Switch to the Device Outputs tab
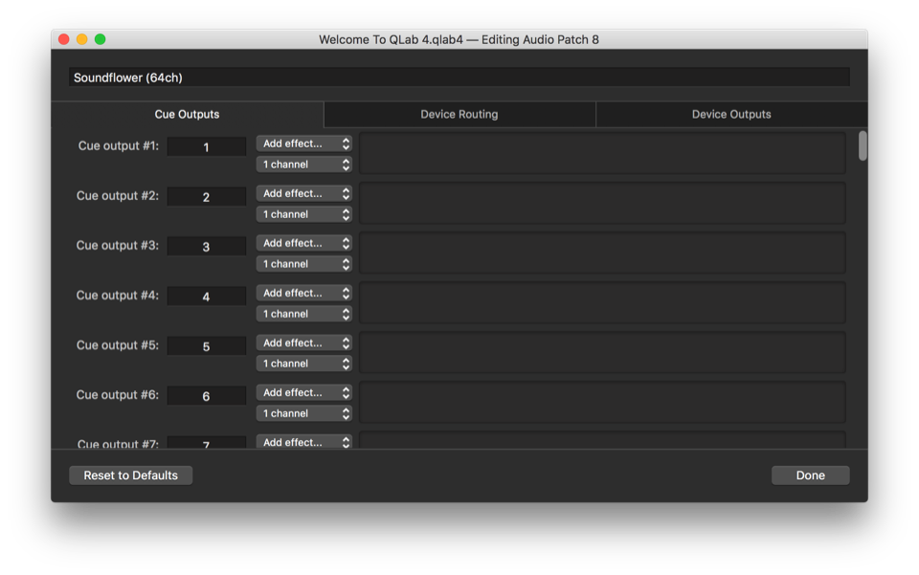Viewport: 919px width, 575px height. click(x=731, y=115)
